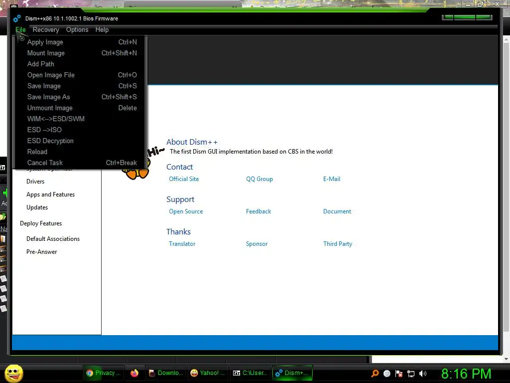Screen dimensions: 510x383
Task: Choose WIM<-->ESD/SWM conversion entry
Action: click(x=80, y=119)
